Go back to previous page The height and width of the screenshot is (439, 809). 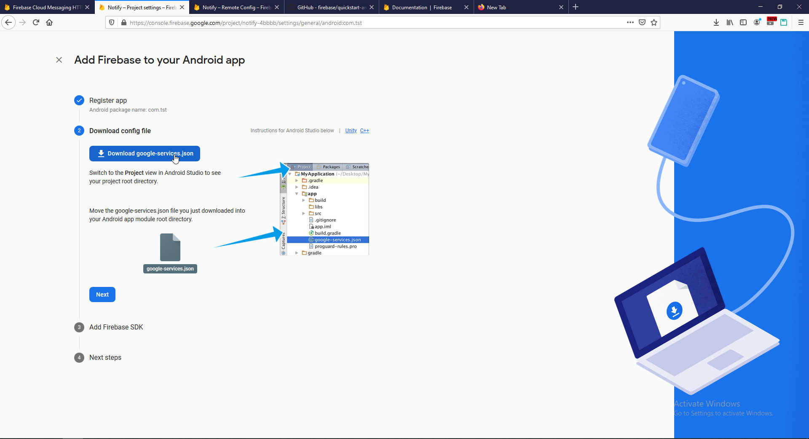[x=8, y=22]
